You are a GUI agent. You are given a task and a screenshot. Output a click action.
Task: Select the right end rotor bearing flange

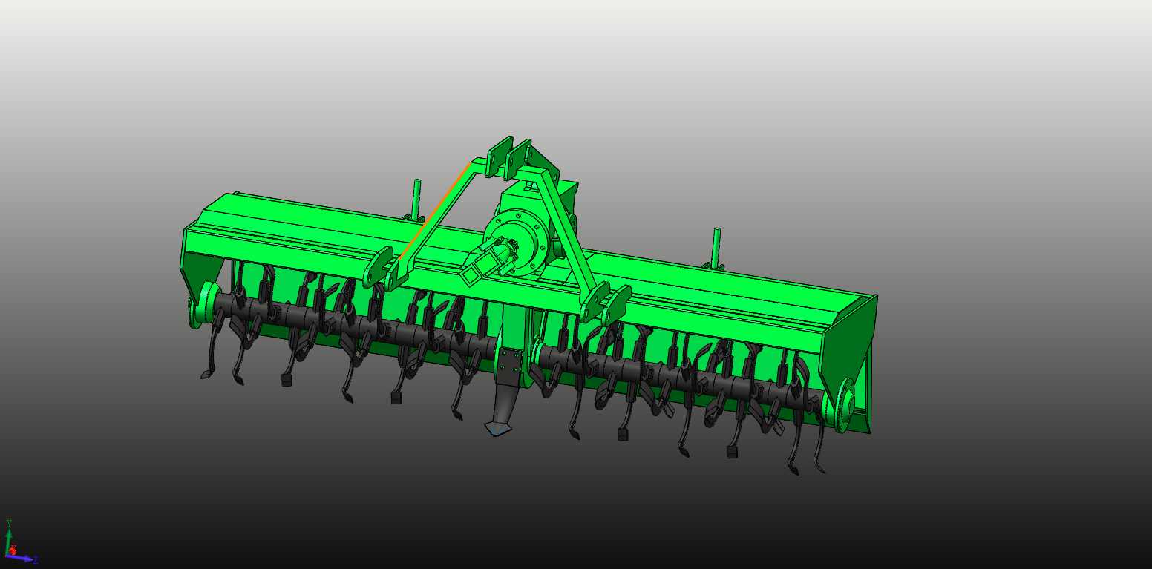[843, 406]
